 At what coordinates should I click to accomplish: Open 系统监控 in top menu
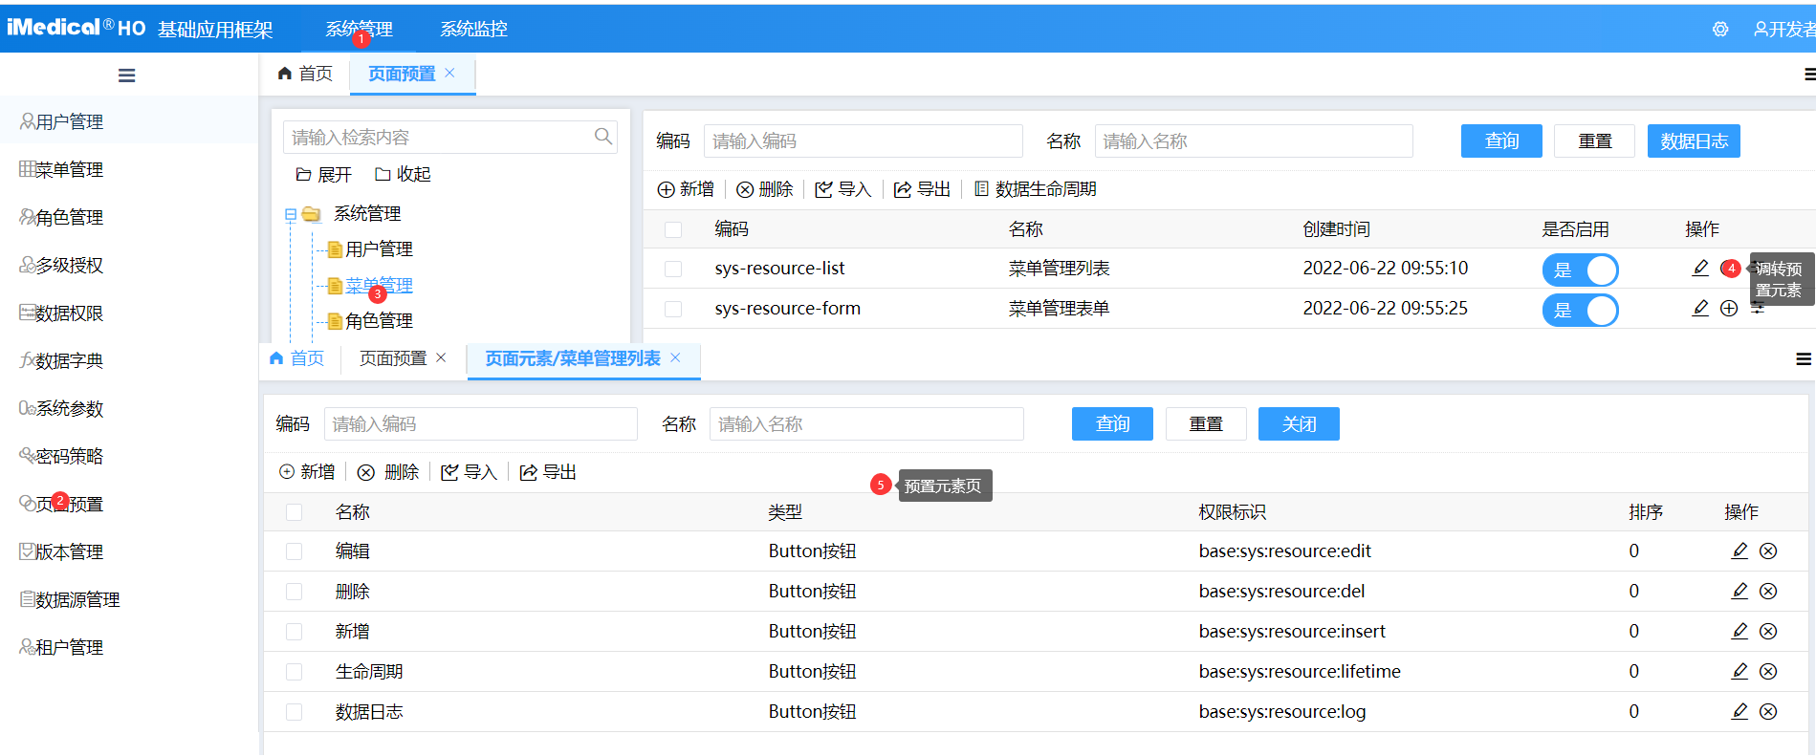(473, 30)
